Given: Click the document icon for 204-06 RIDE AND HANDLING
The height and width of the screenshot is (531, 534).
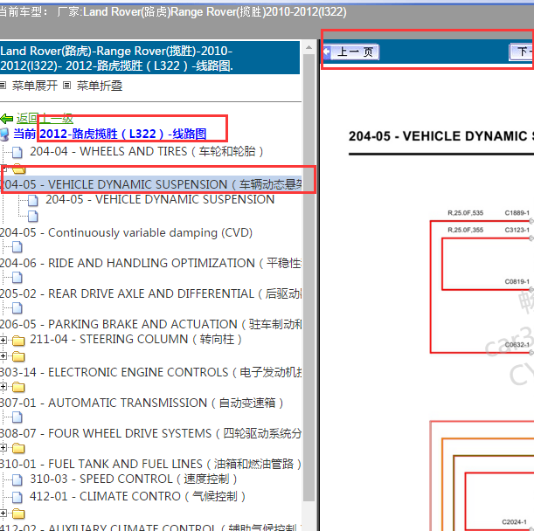Looking at the screenshot, I should click(17, 247).
